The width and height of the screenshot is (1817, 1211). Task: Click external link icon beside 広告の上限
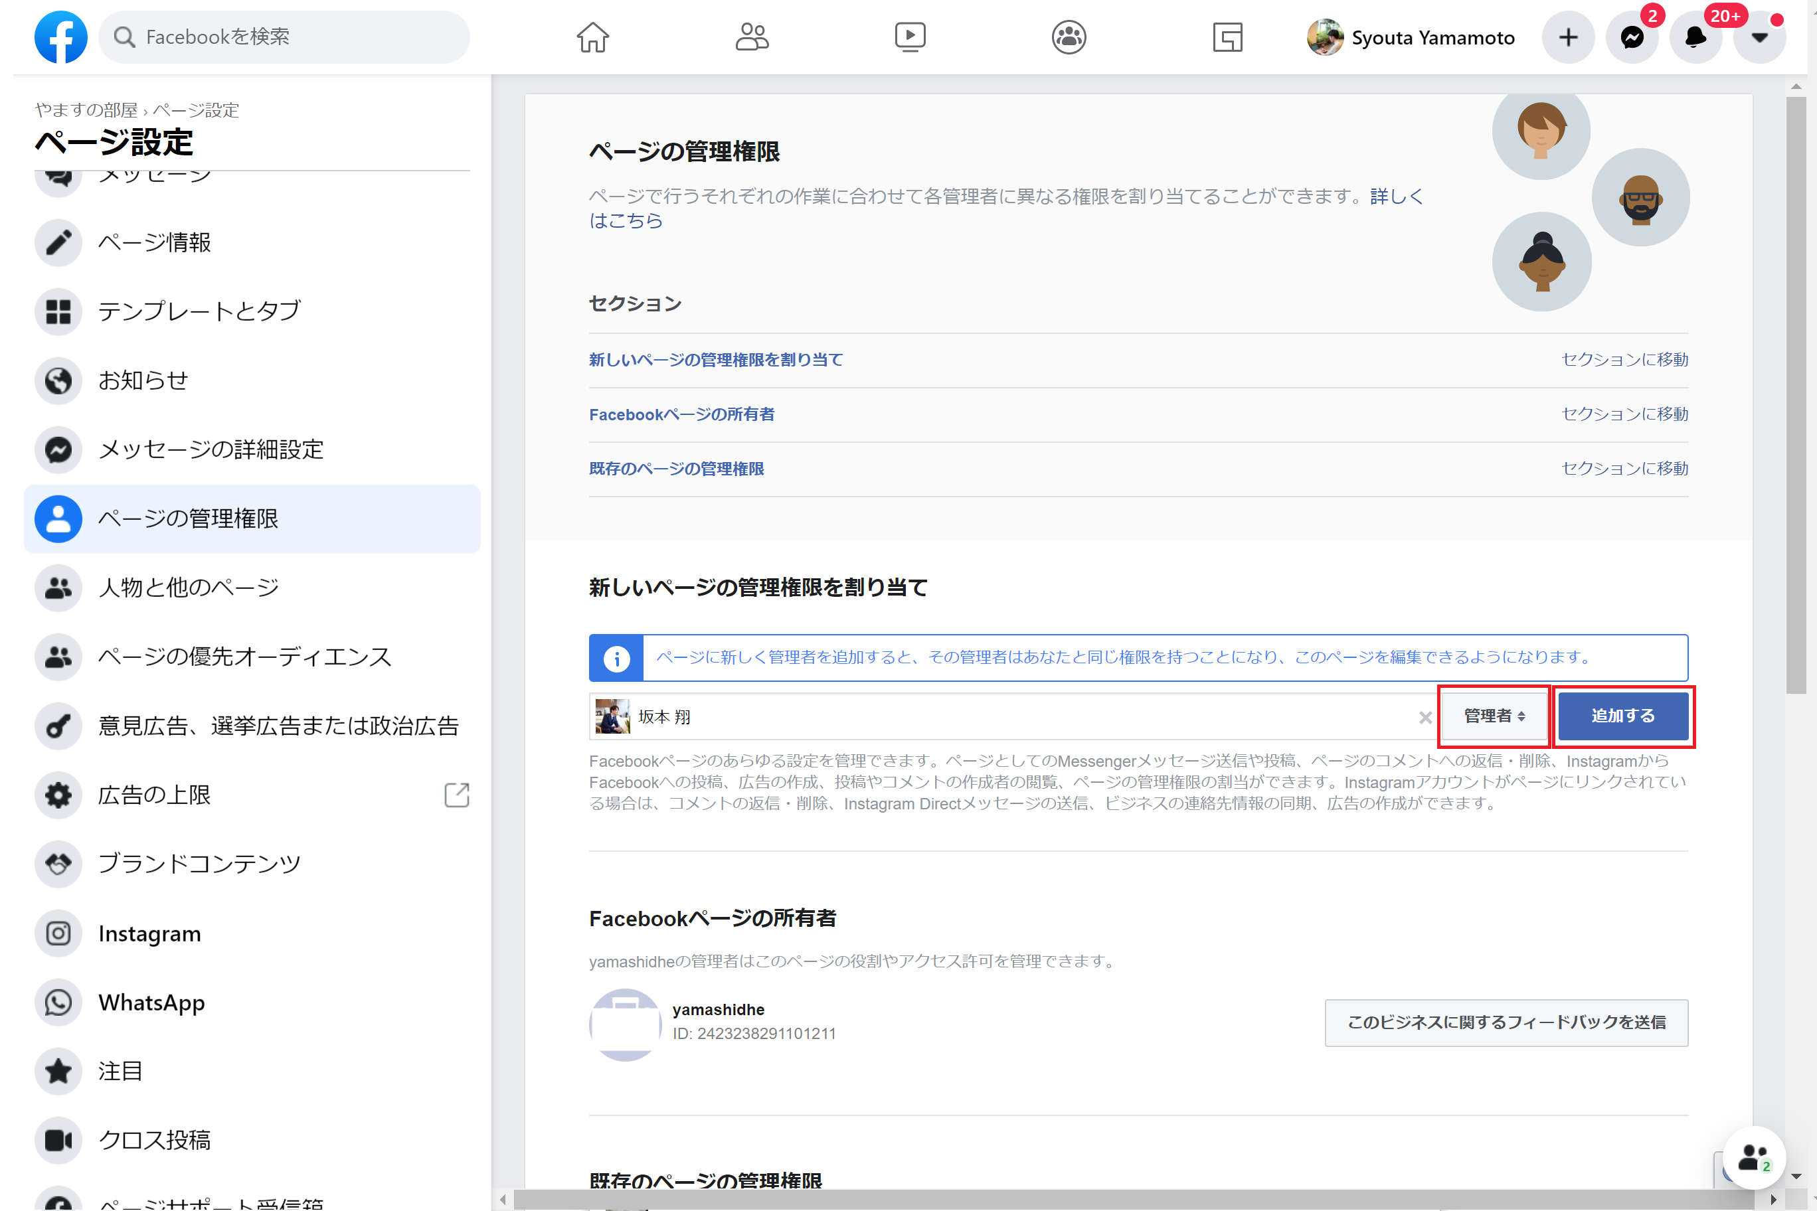pyautogui.click(x=456, y=795)
